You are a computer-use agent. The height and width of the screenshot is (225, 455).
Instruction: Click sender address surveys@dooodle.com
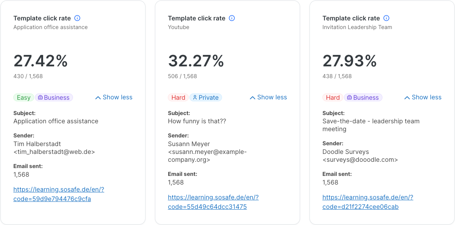pos(360,160)
